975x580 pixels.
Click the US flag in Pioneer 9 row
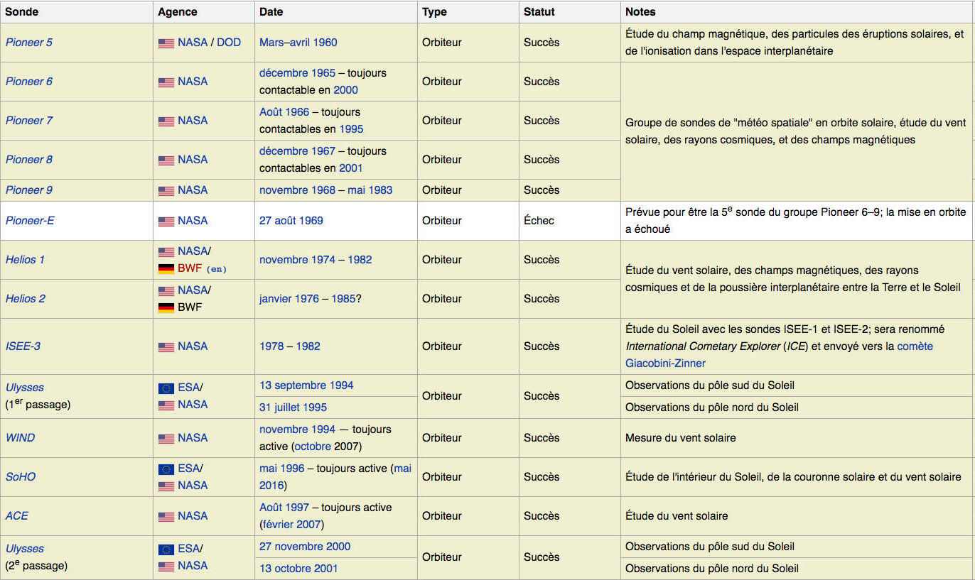pyautogui.click(x=166, y=191)
